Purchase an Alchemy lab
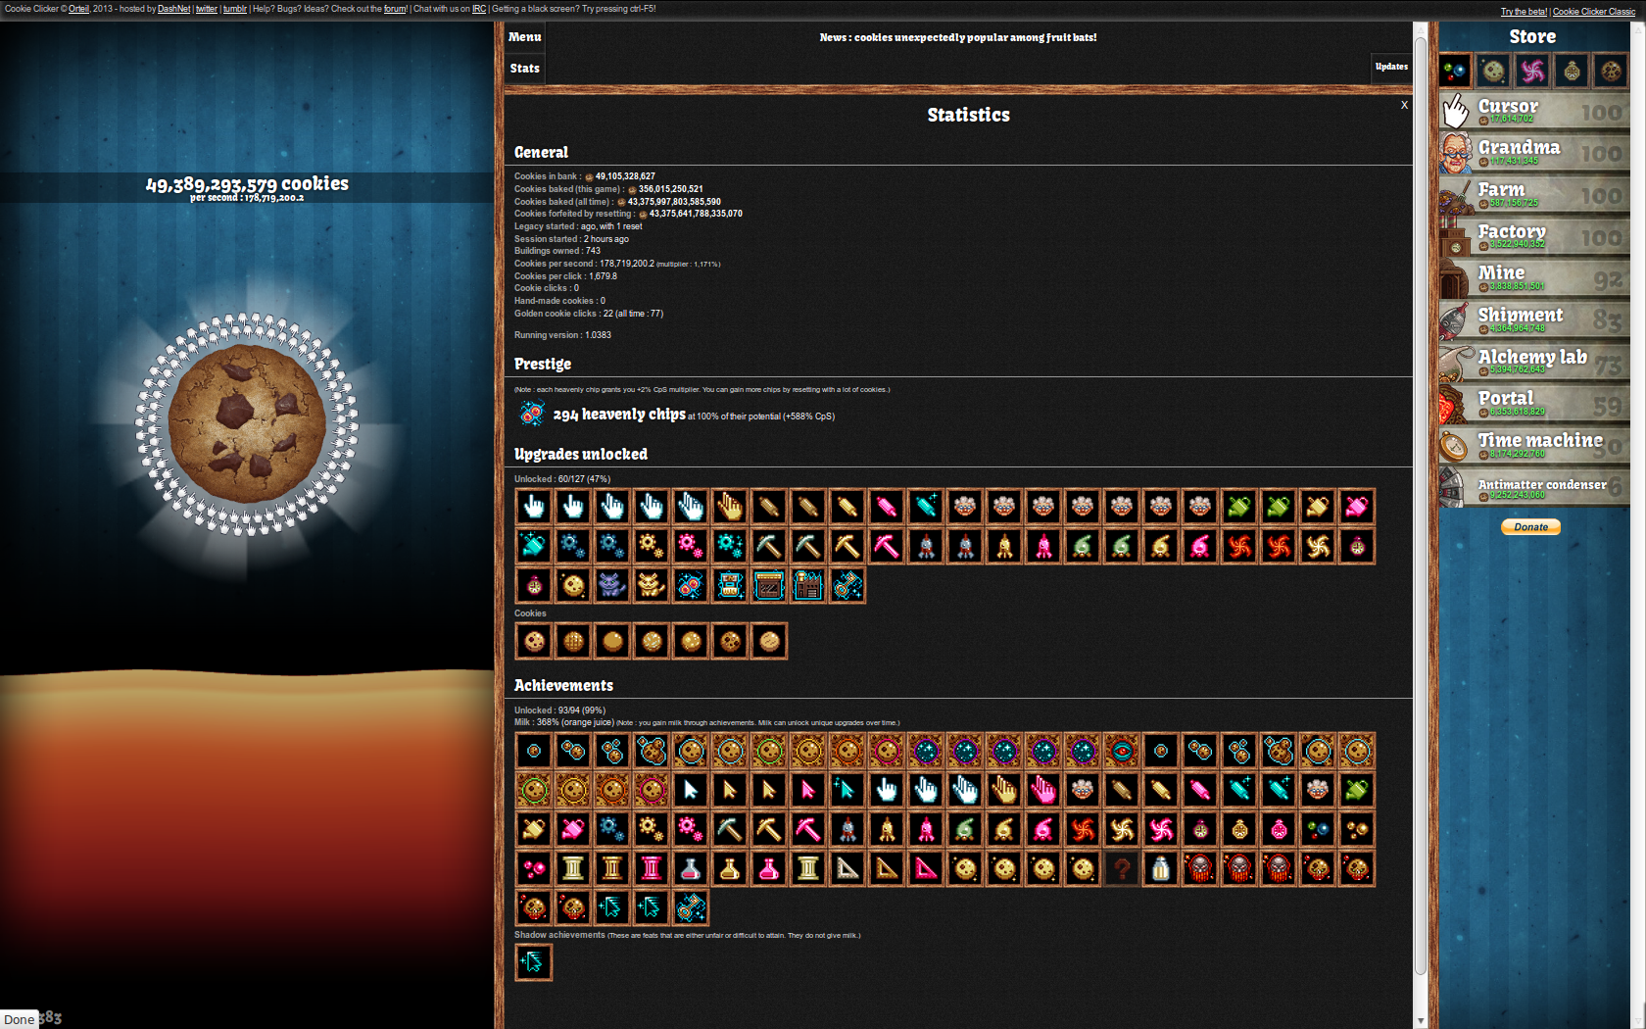This screenshot has width=1646, height=1029. 1533,362
